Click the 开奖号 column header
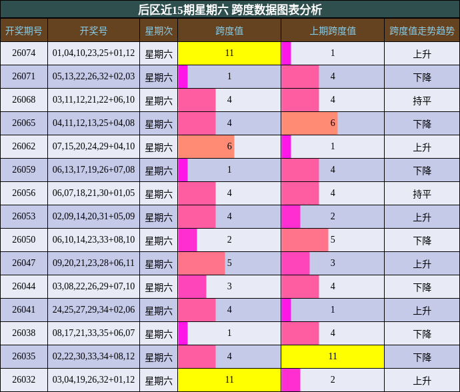460x392 pixels. [93, 30]
